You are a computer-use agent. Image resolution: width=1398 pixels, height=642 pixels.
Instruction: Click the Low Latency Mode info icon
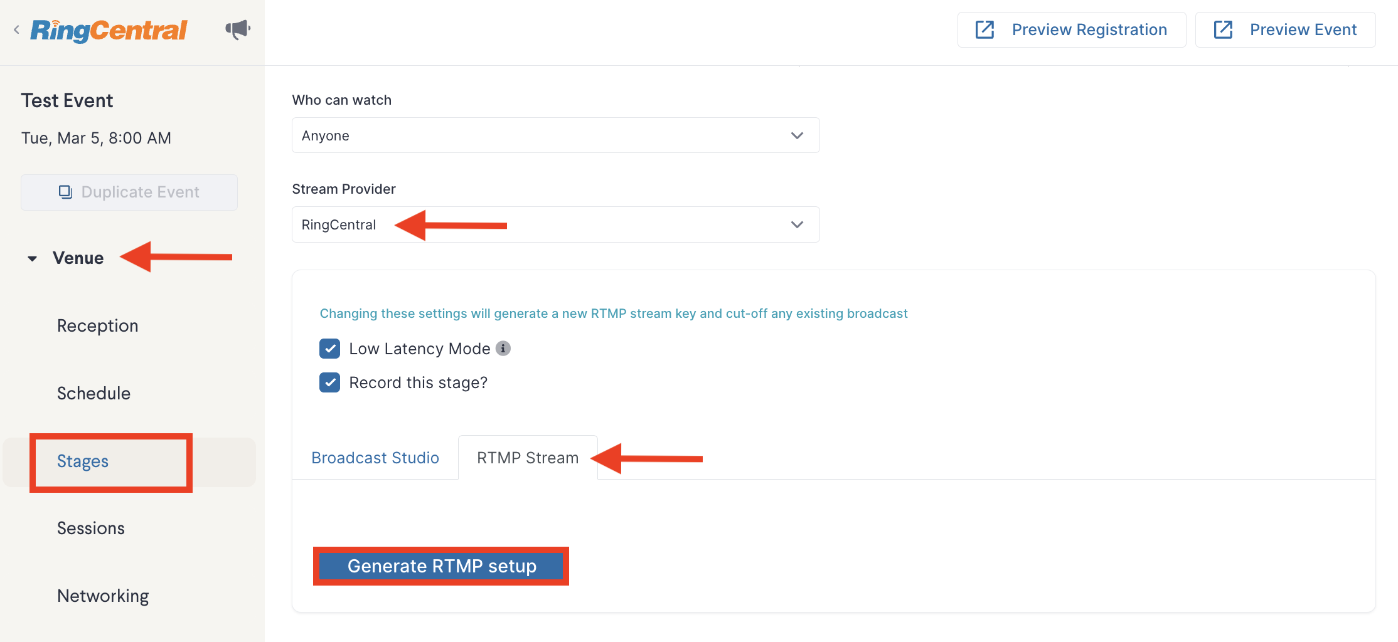click(x=503, y=348)
